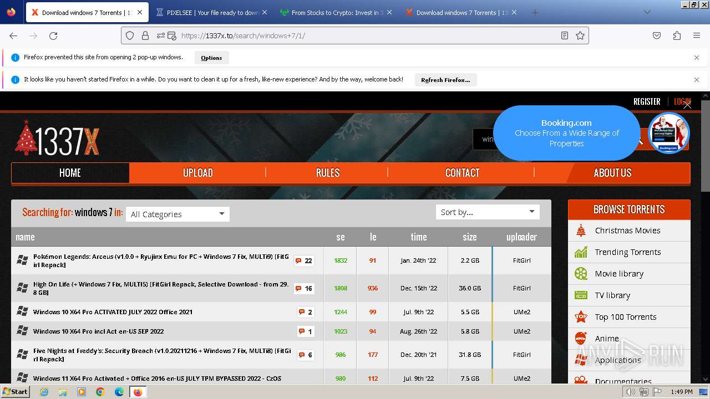Click FitGirl uploader in the Pokémon Legends row
Image resolution: width=710 pixels, height=399 pixels.
[x=522, y=260]
